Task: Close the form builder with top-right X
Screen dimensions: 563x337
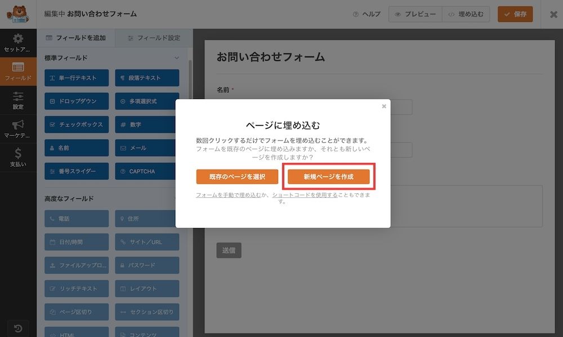Action: 553,15
